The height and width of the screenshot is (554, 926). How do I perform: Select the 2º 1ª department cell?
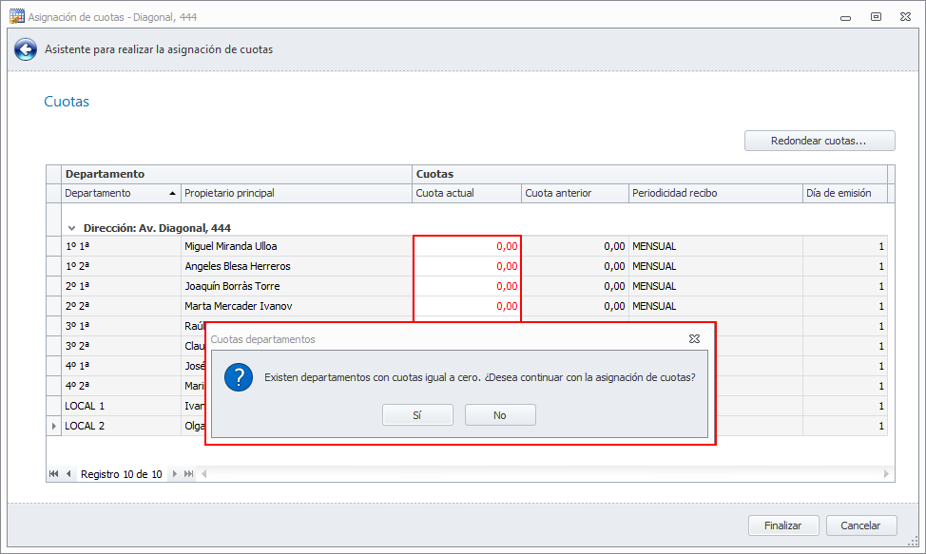121,286
